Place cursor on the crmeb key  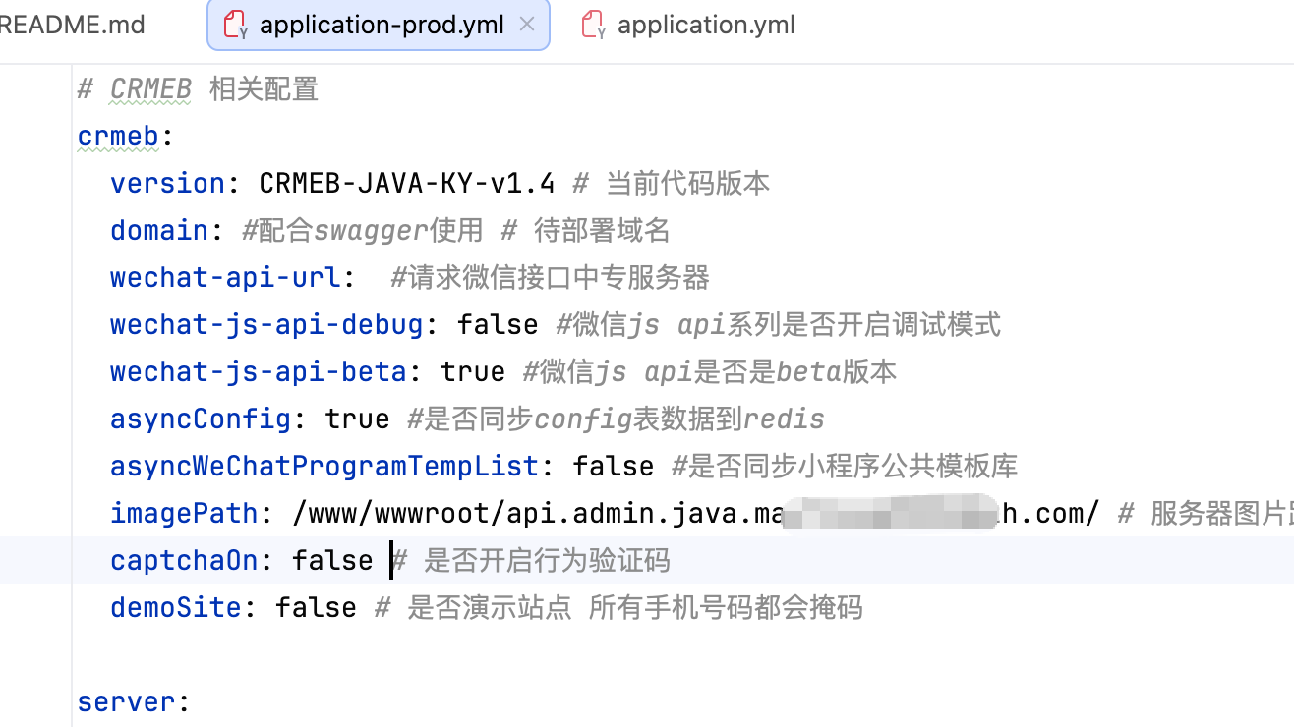[118, 136]
